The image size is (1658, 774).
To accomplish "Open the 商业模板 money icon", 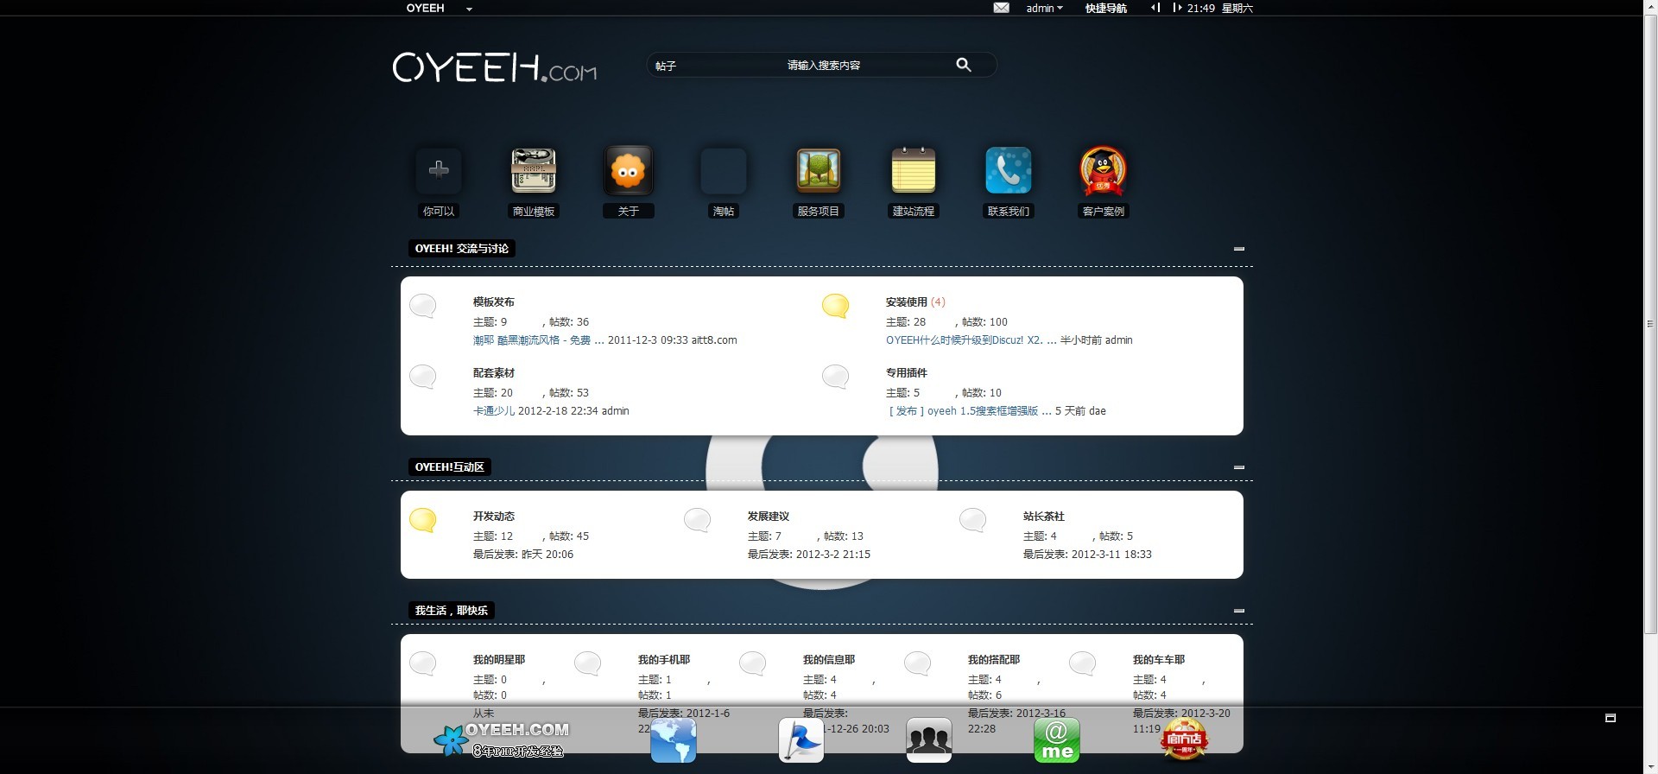I will click(x=534, y=170).
